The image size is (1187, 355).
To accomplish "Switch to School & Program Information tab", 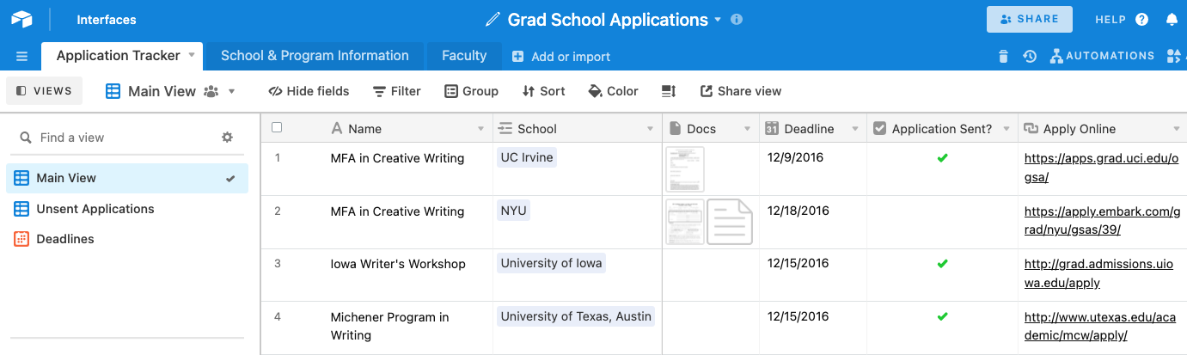I will (315, 56).
